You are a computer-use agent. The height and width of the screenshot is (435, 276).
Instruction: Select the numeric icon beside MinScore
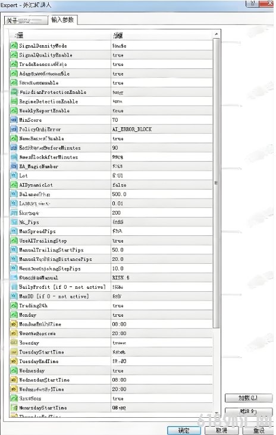tap(14, 120)
